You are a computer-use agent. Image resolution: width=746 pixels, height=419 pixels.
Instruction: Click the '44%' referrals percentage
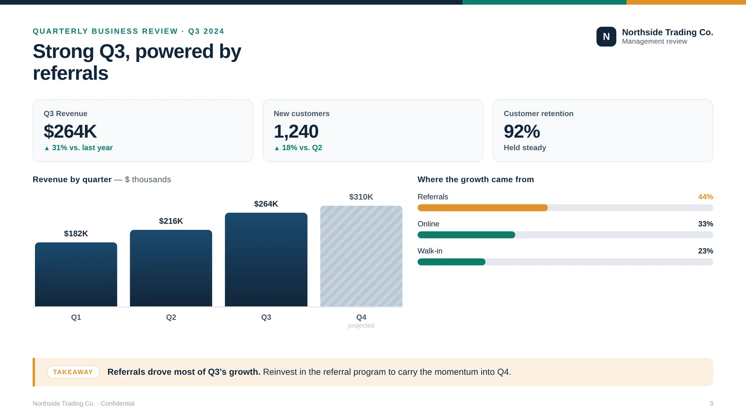pyautogui.click(x=705, y=197)
